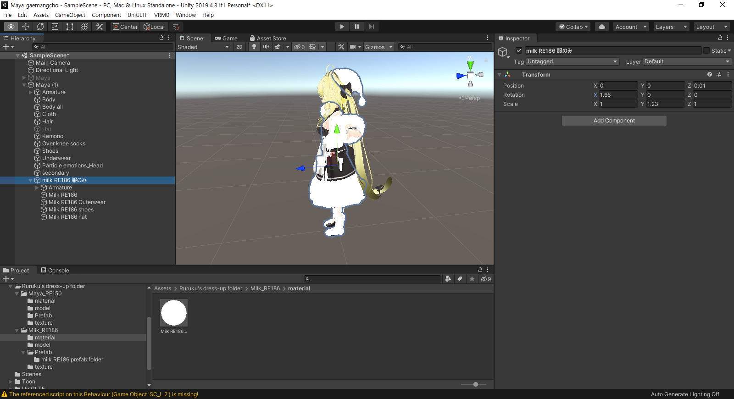Select Directional Light in Hierarchy
Viewport: 734px width, 399px height.
tap(57, 70)
